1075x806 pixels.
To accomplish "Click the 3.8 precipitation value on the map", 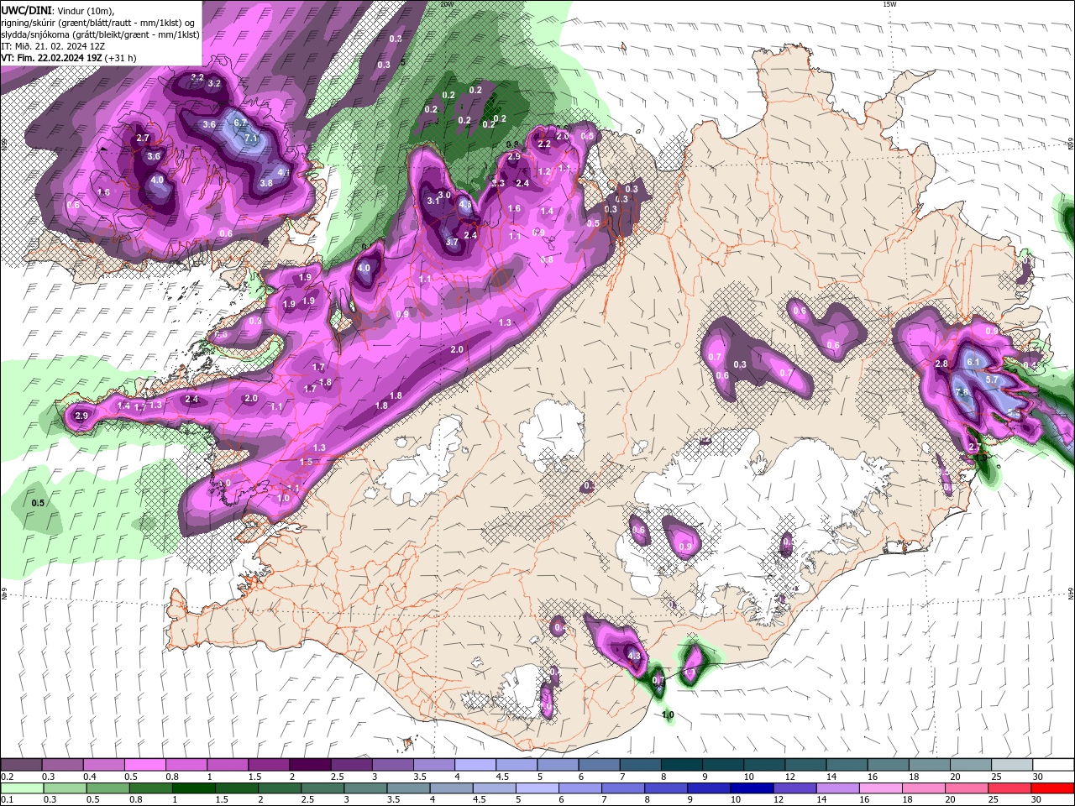I will 266,183.
